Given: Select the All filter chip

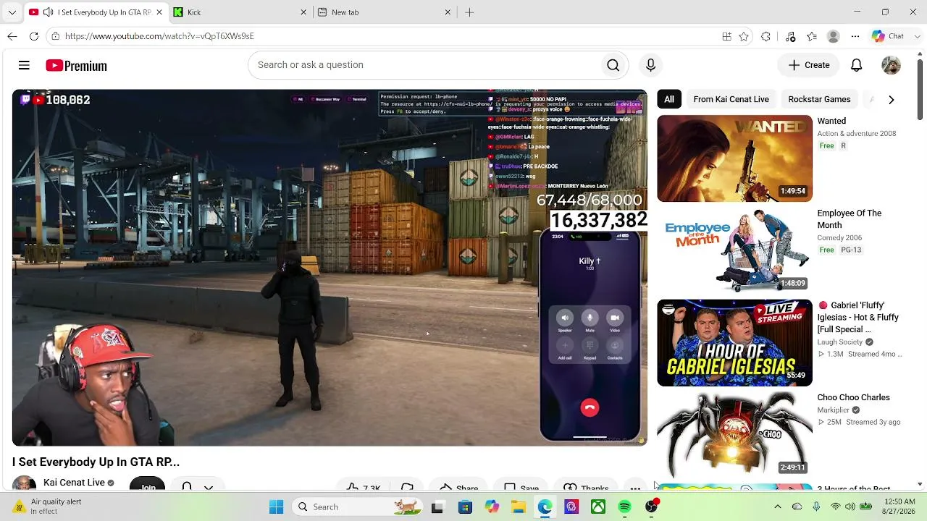Looking at the screenshot, I should pos(669,99).
